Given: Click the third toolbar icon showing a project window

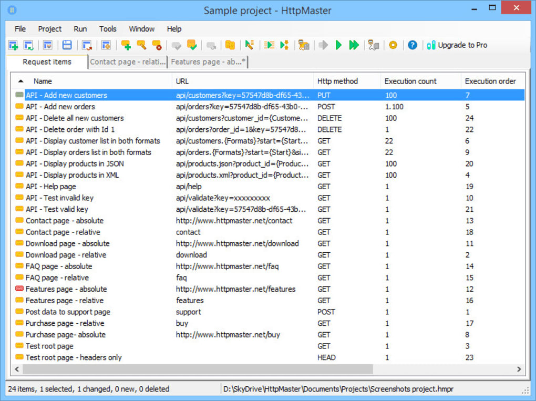Looking at the screenshot, I should (47, 45).
